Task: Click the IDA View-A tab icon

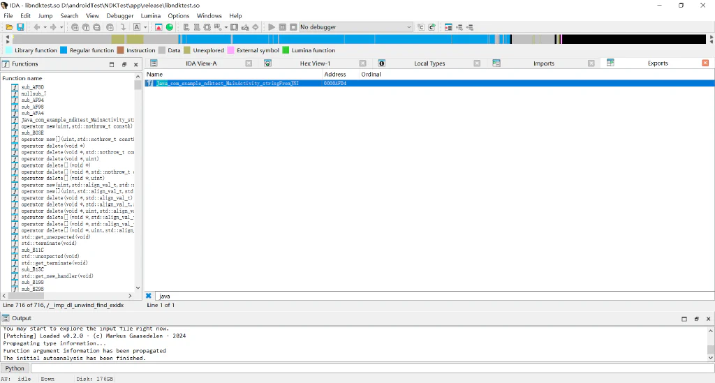Action: (154, 63)
